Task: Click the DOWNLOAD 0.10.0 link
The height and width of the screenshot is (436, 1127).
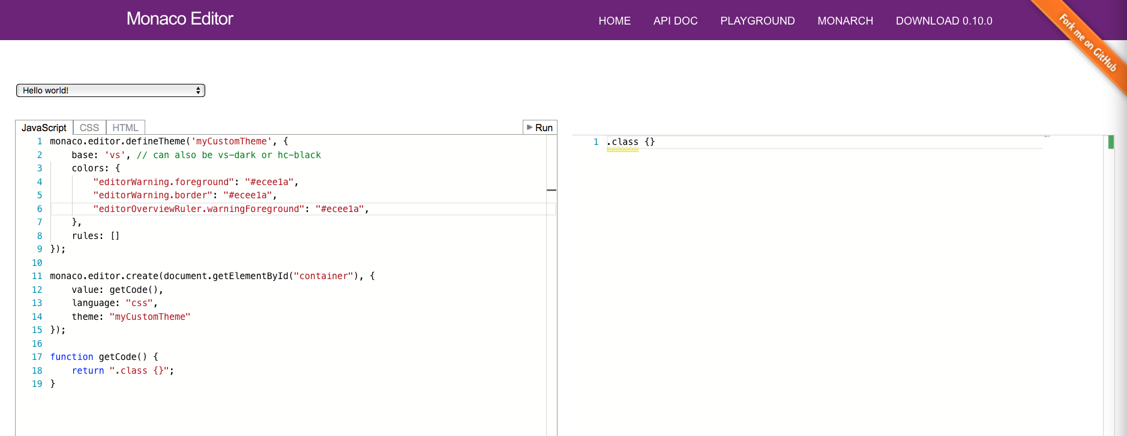Action: click(944, 21)
